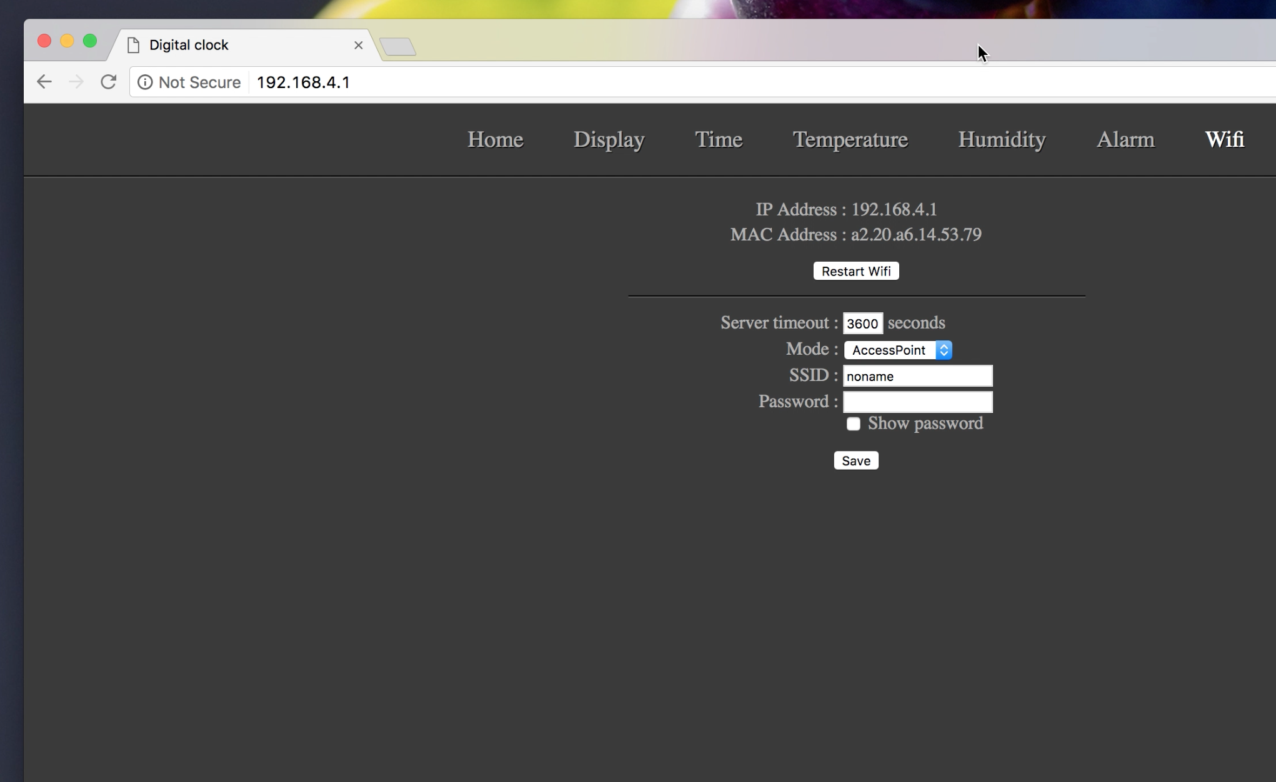The width and height of the screenshot is (1276, 782).
Task: Enable the Show password checkbox
Action: click(x=854, y=424)
